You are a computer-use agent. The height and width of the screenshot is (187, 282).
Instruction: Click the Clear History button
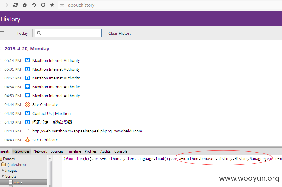[120, 33]
